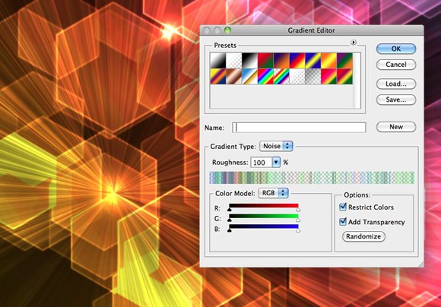This screenshot has width=441, height=307.
Task: Choose the full rainbow spectrum preset
Action: pyautogui.click(x=265, y=77)
